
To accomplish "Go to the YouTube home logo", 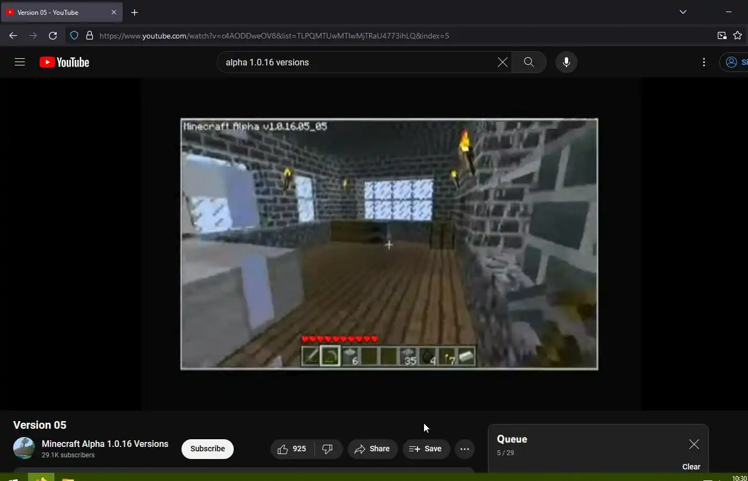I will pyautogui.click(x=64, y=62).
